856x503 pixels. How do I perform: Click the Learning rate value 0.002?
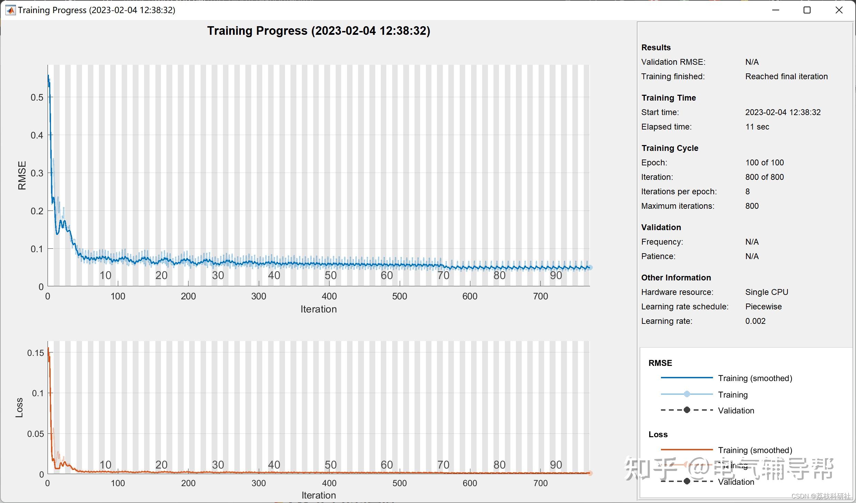(755, 321)
